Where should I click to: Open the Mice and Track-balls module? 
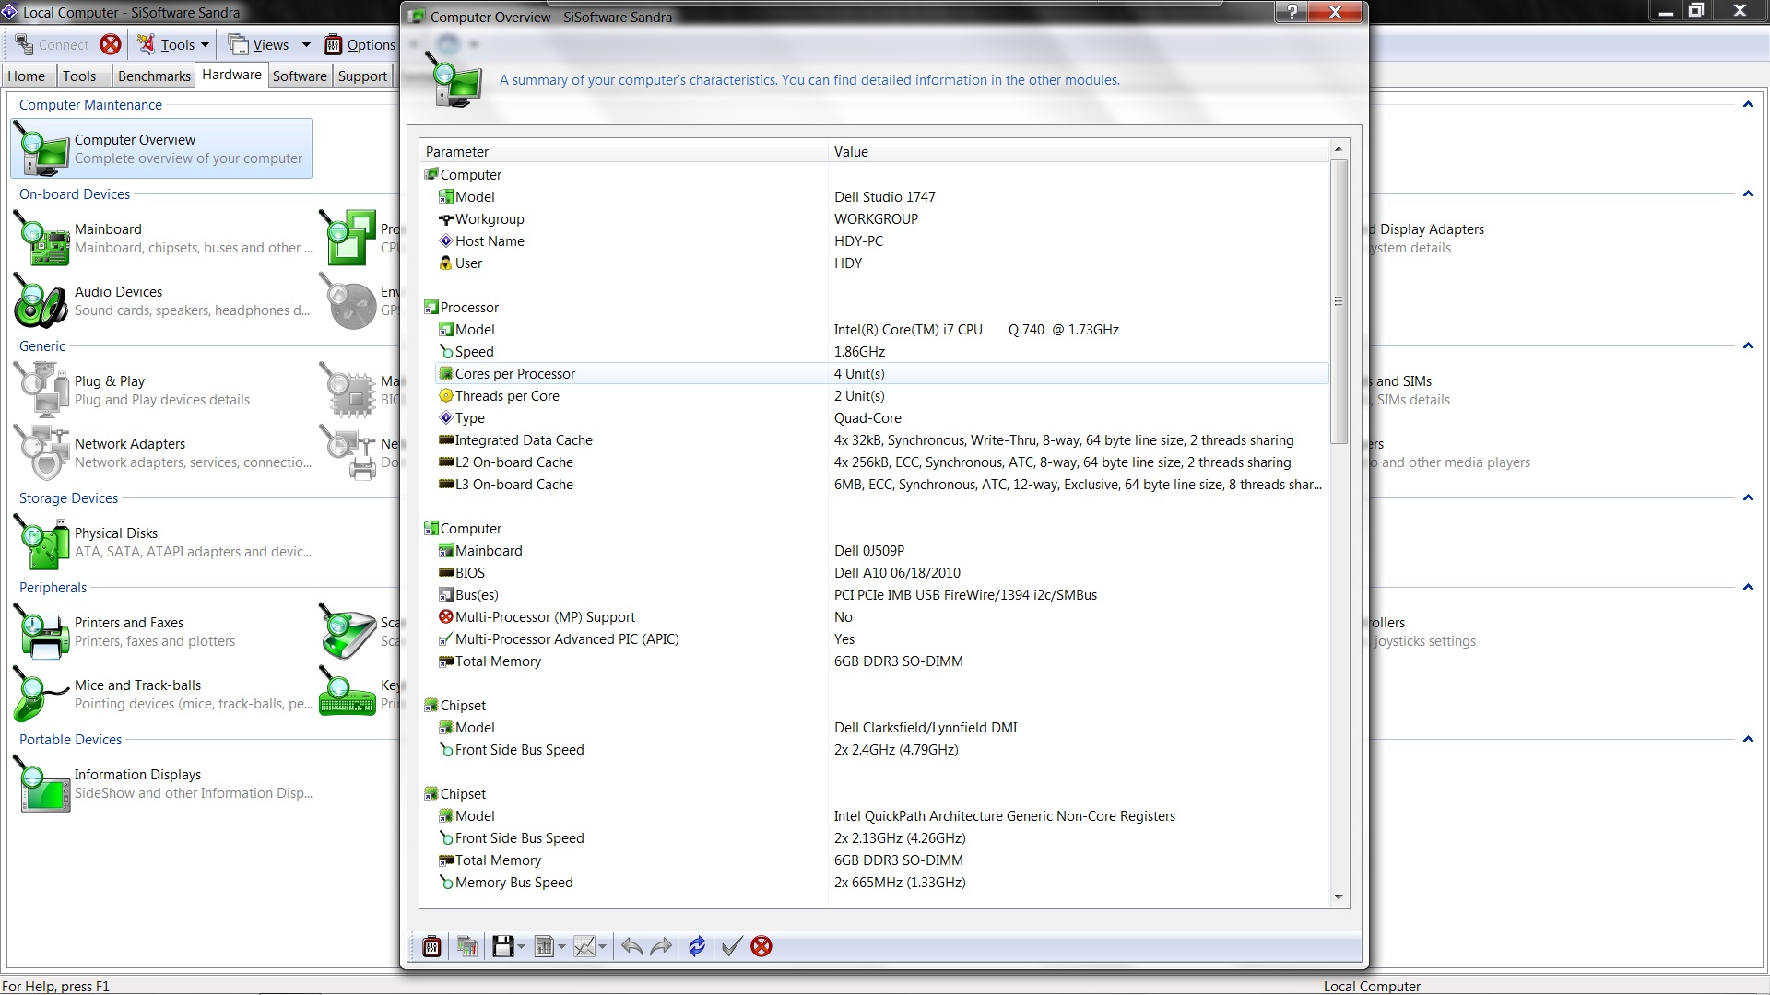[161, 694]
